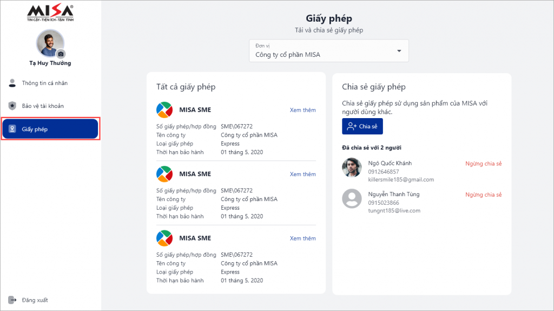Click the Giấy phép page title
Viewport: 554px width, 311px height.
pyautogui.click(x=329, y=18)
